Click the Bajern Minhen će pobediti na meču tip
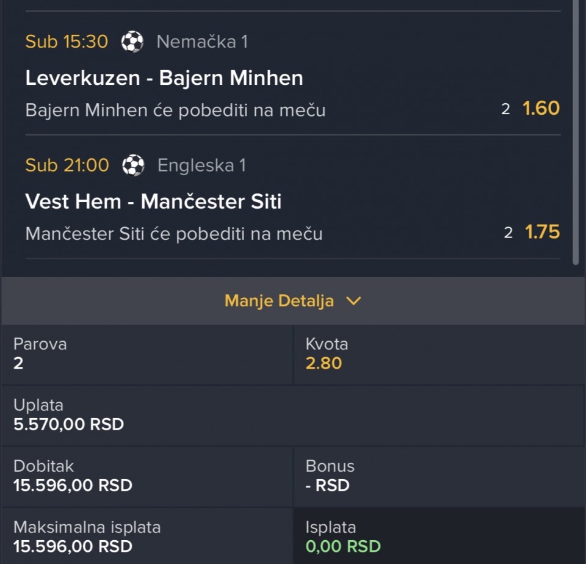 coord(175,110)
